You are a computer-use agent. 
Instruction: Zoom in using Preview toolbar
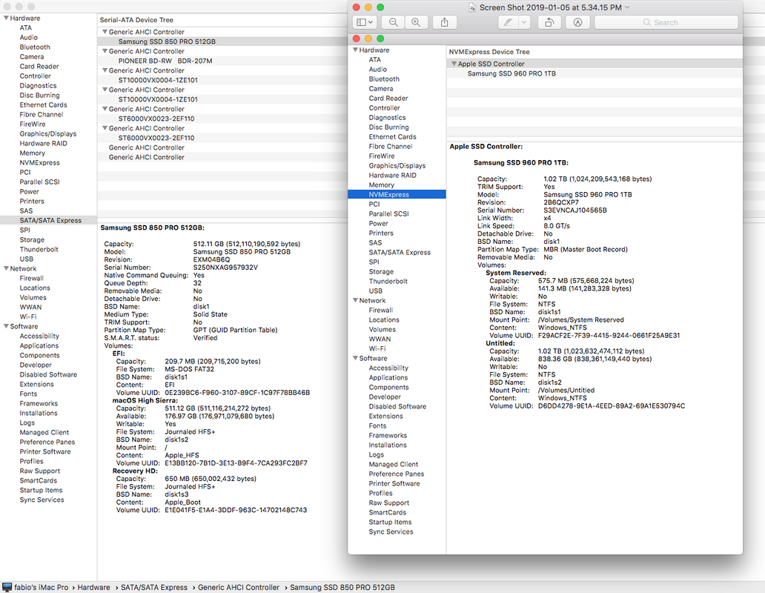(416, 22)
